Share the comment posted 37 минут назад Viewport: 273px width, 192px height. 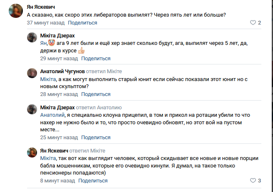pos(82,23)
